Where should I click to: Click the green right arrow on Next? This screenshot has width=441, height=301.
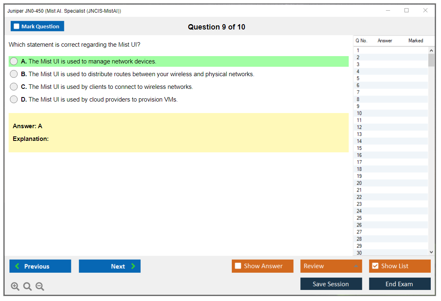click(133, 266)
